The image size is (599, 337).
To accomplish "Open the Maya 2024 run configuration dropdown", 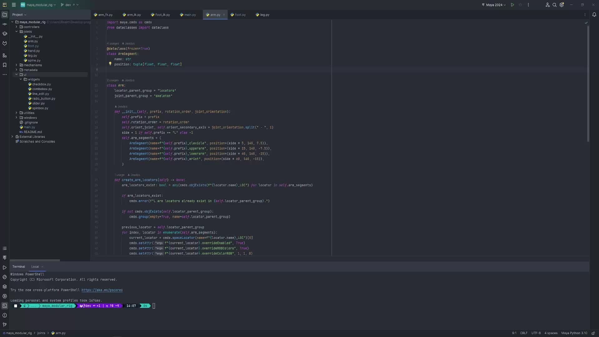I will [x=494, y=5].
